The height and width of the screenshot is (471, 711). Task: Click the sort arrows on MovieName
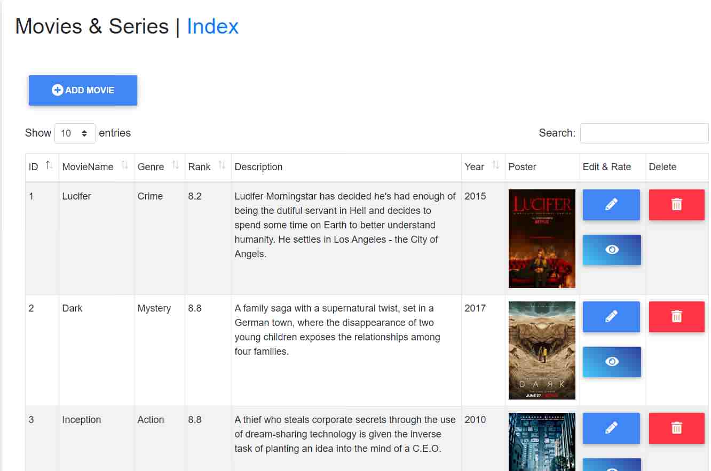click(x=124, y=166)
